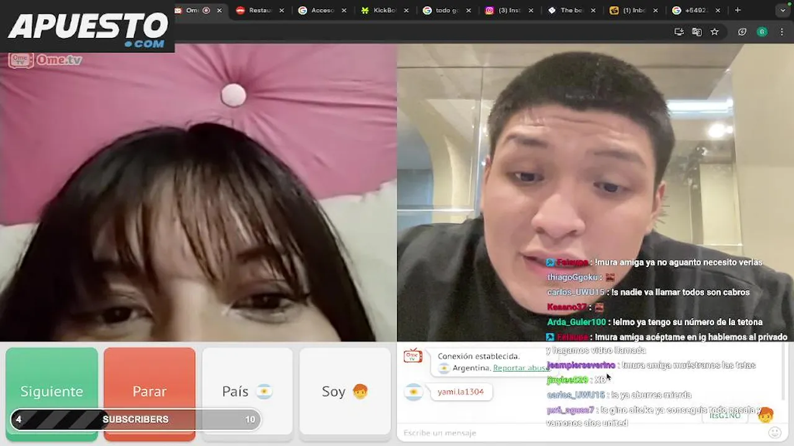Screen dimensions: 794x446
Task: Open the Chrome three-dot menu
Action: (782, 32)
